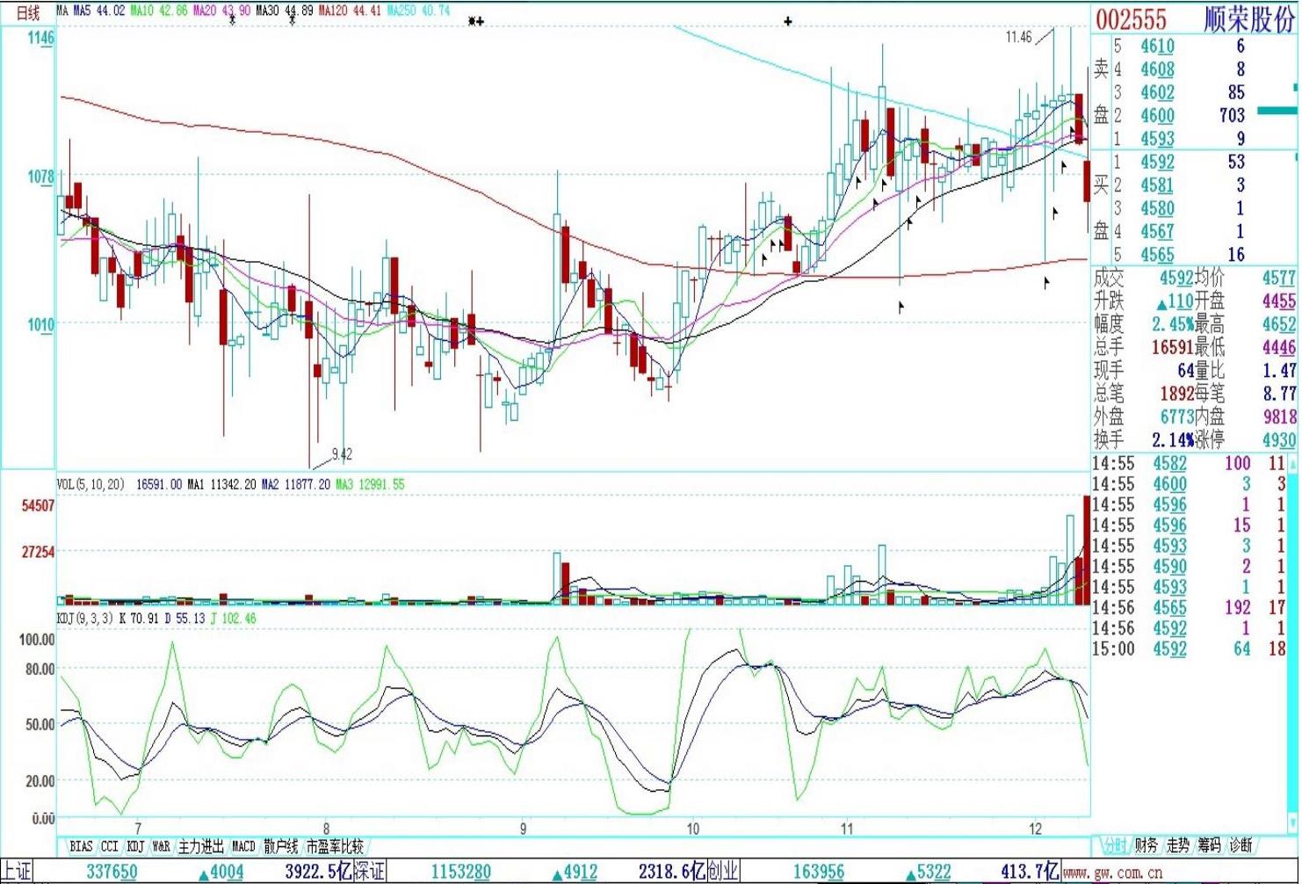The image size is (1302, 884).
Task: Switch to the 主力进出 indicator tab
Action: click(201, 847)
